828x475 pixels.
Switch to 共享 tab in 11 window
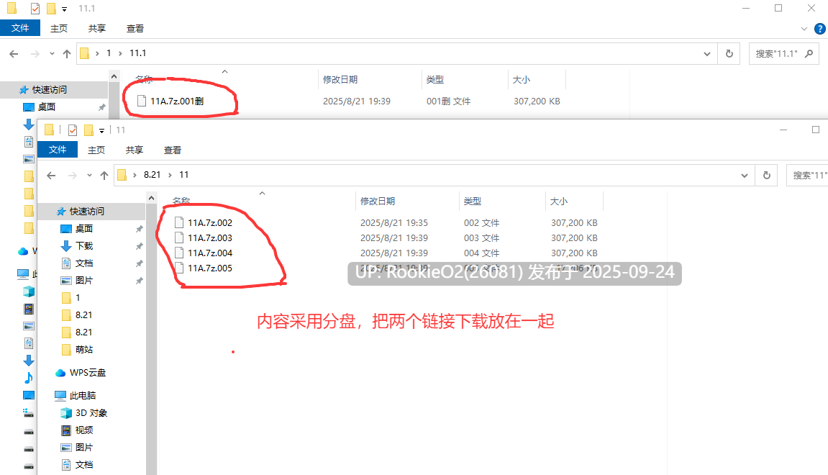(134, 150)
